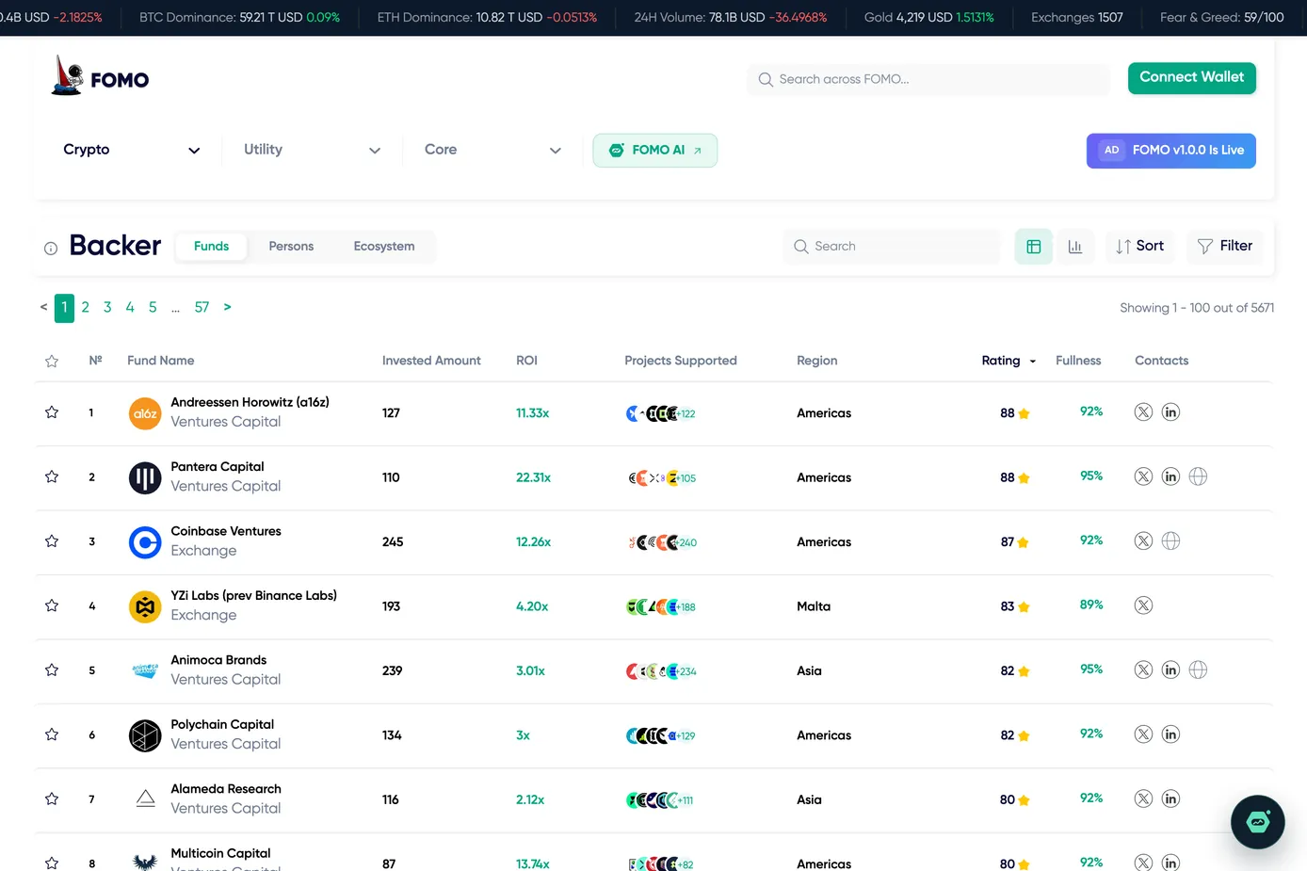Open the Filter panel

[x=1224, y=246]
